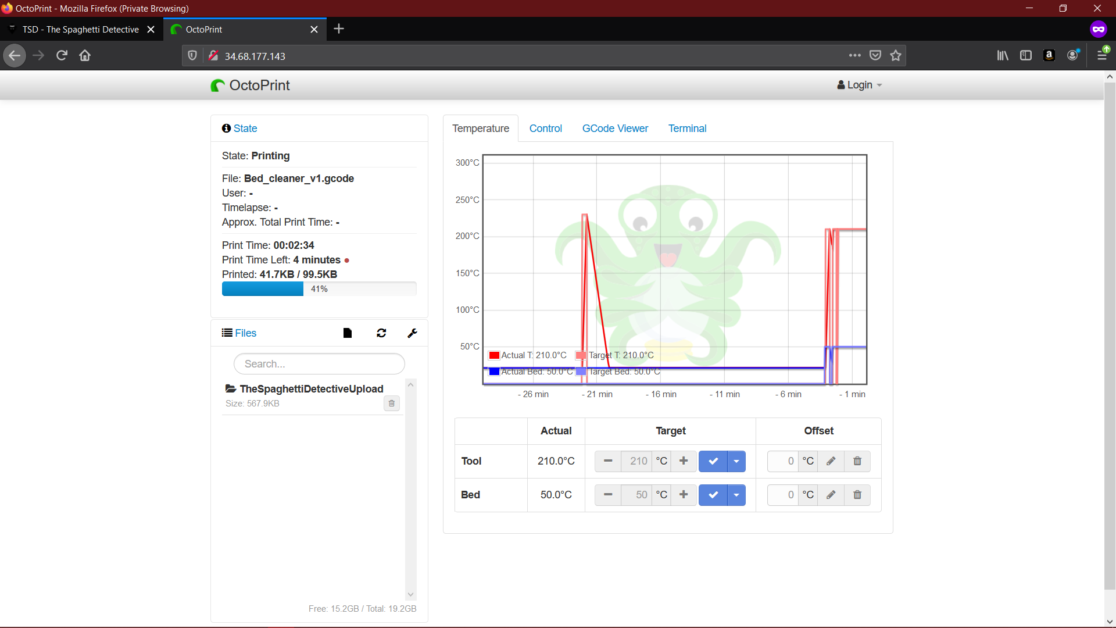Switch to the Terminal tab
This screenshot has height=628, width=1116.
[687, 129]
